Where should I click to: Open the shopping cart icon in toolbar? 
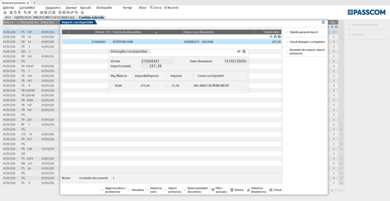click(x=82, y=13)
